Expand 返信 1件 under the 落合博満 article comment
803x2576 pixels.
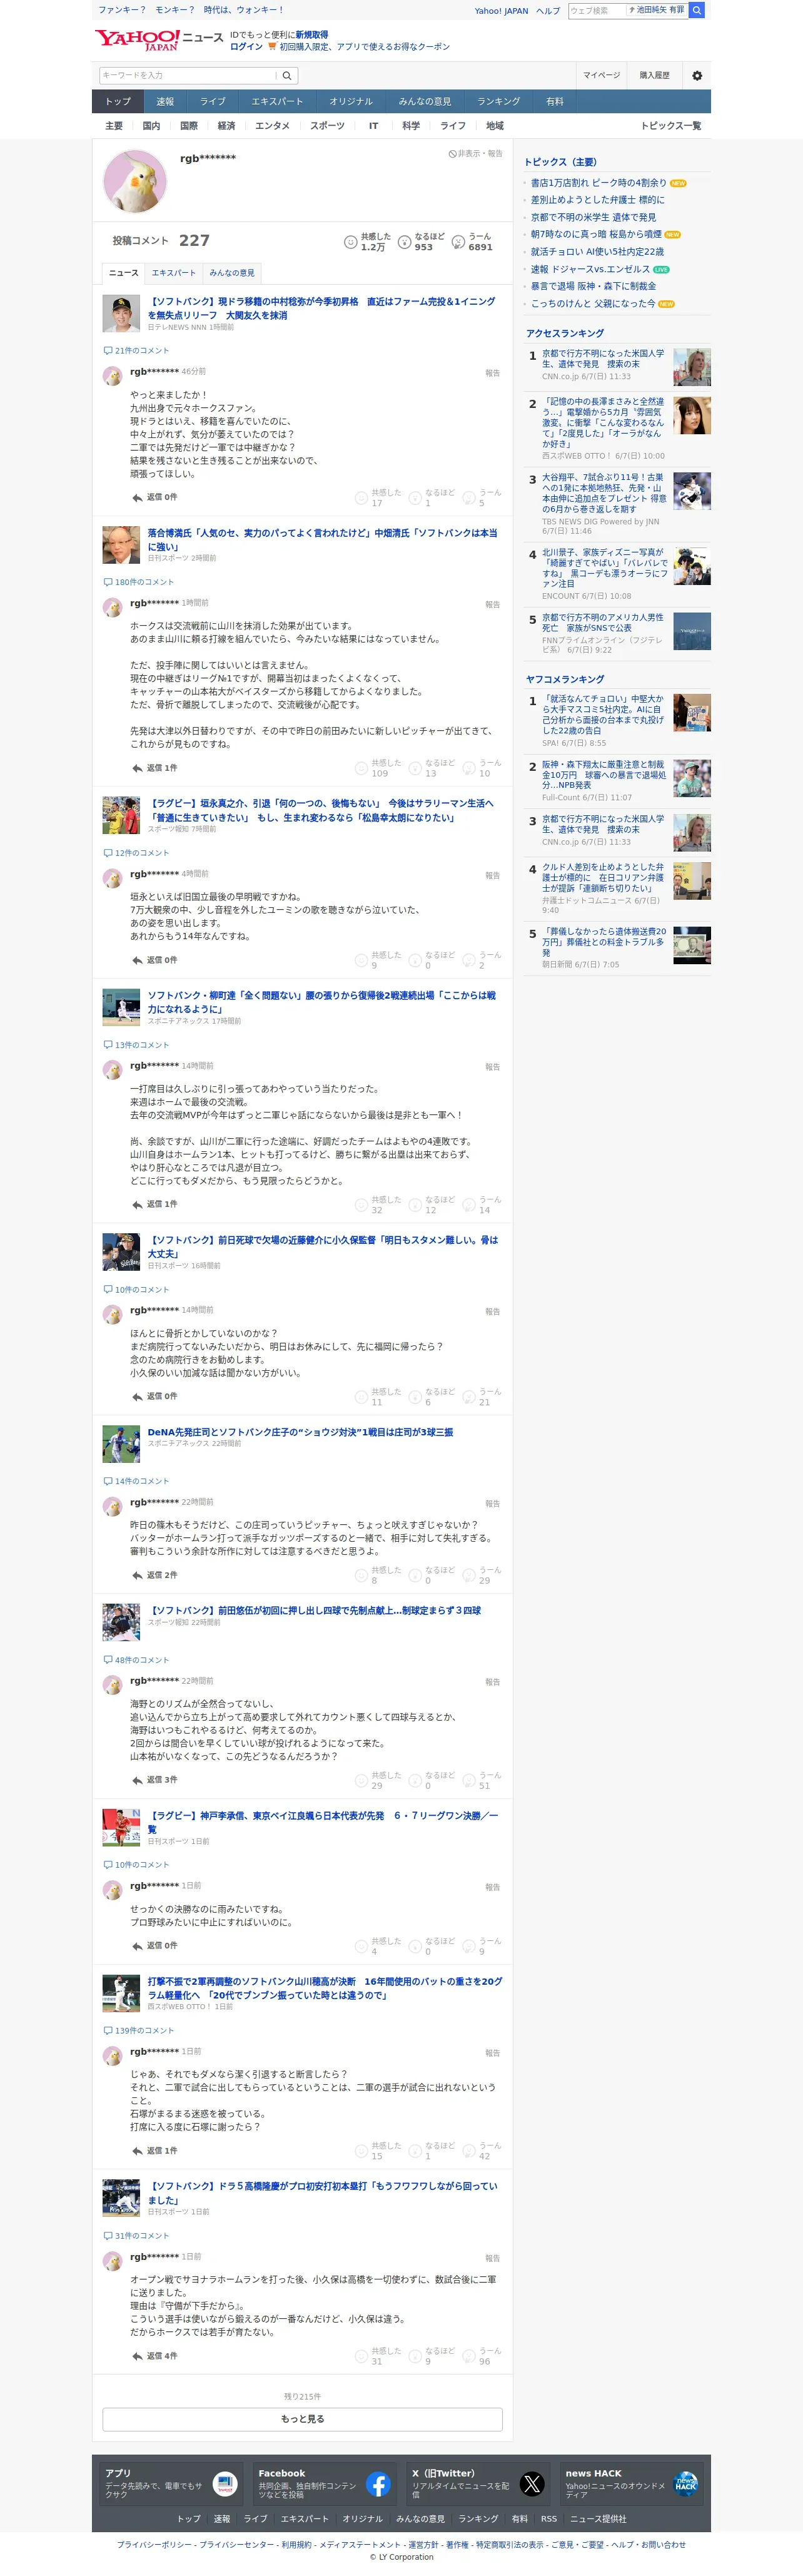pyautogui.click(x=154, y=768)
